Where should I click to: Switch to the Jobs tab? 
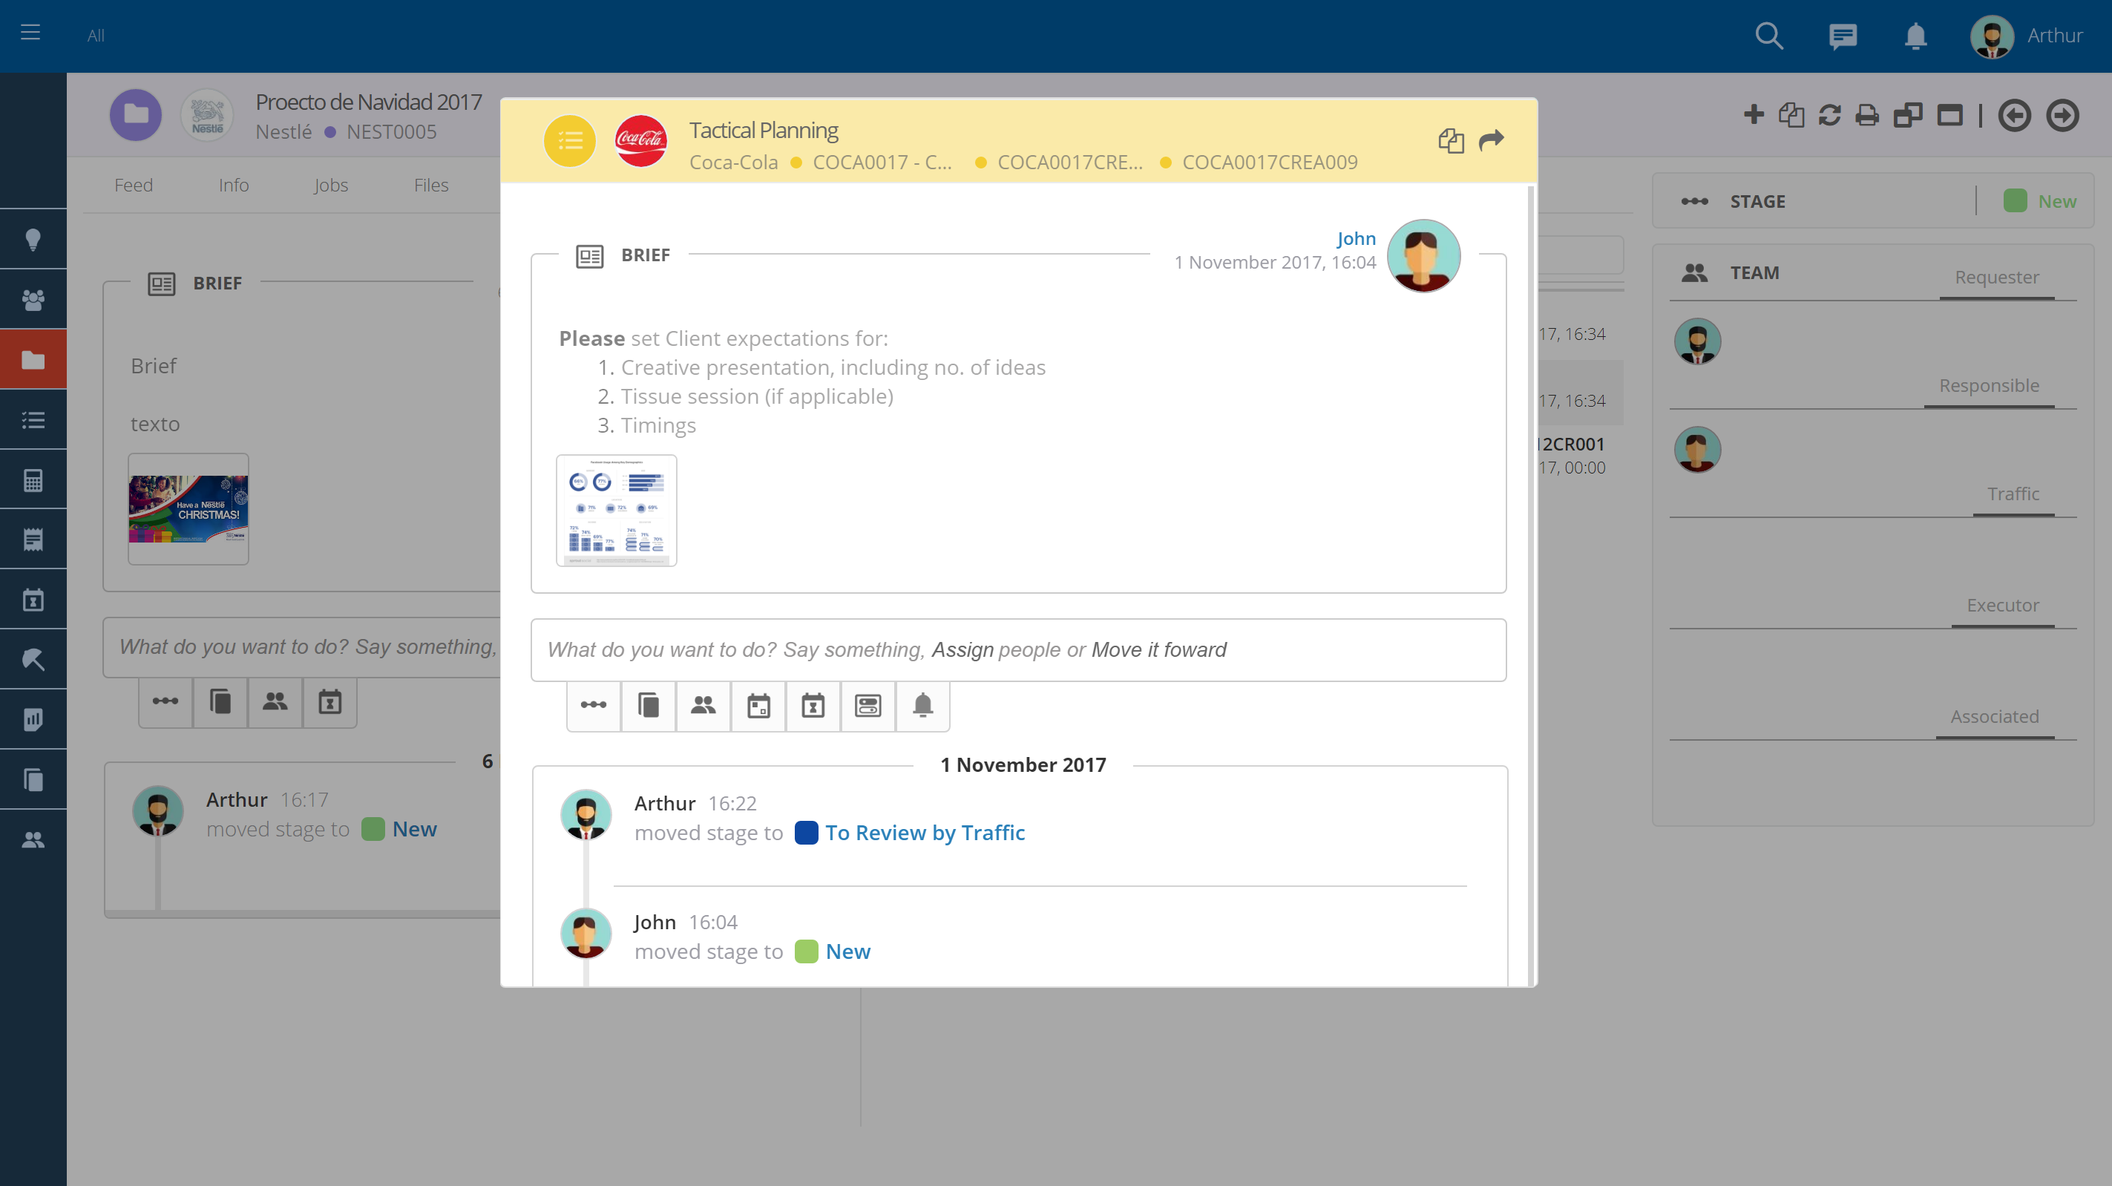pos(330,186)
